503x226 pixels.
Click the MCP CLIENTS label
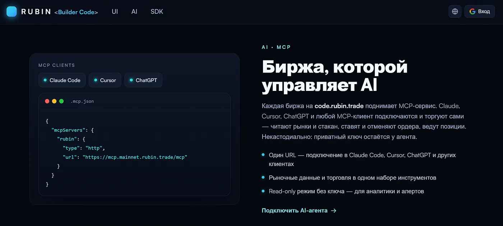point(56,65)
